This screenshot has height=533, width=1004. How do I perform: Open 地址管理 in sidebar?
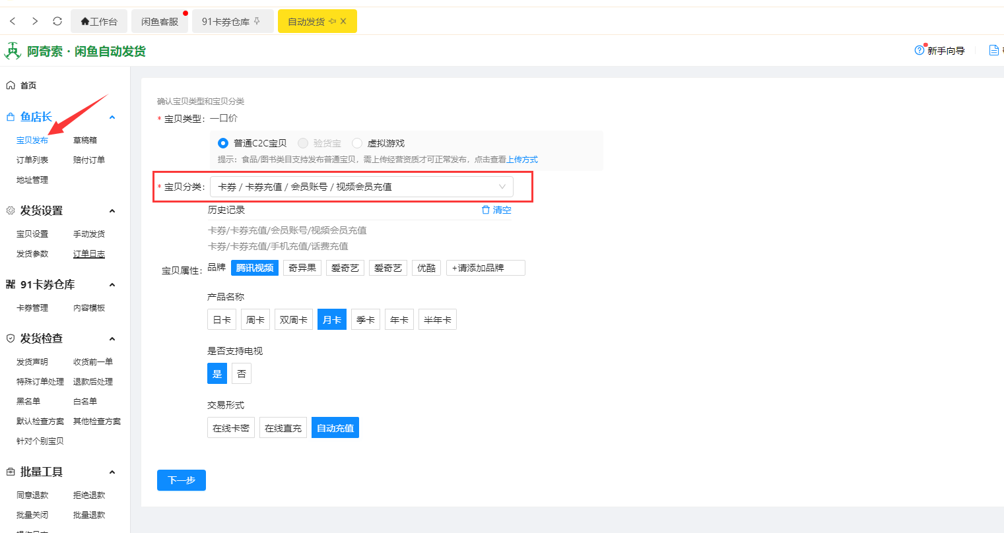click(x=32, y=179)
